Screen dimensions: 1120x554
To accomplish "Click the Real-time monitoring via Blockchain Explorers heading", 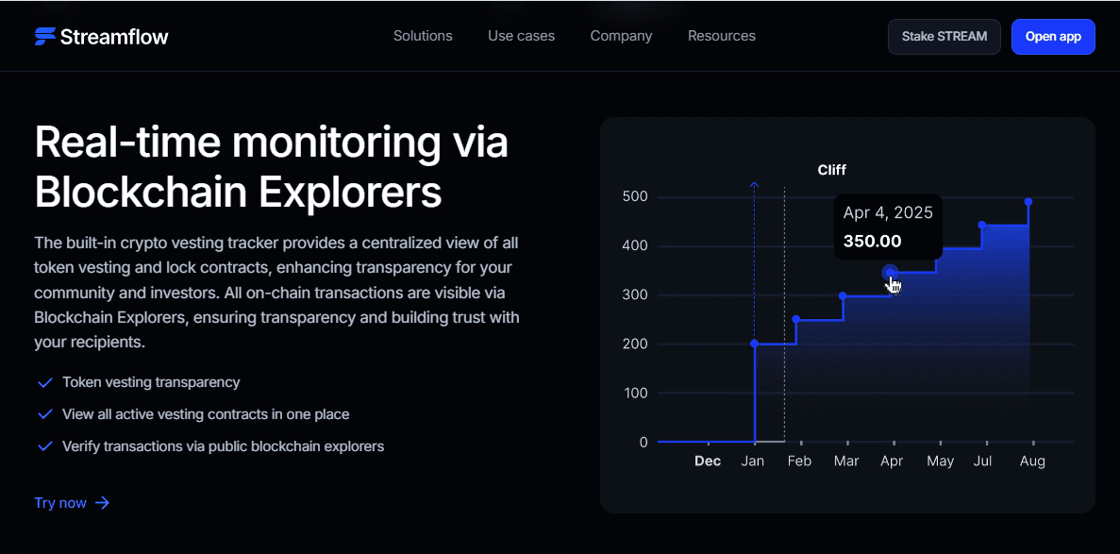I will [272, 167].
